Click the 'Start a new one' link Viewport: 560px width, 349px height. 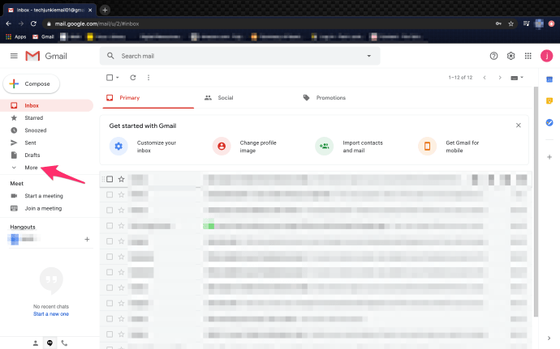coord(51,314)
